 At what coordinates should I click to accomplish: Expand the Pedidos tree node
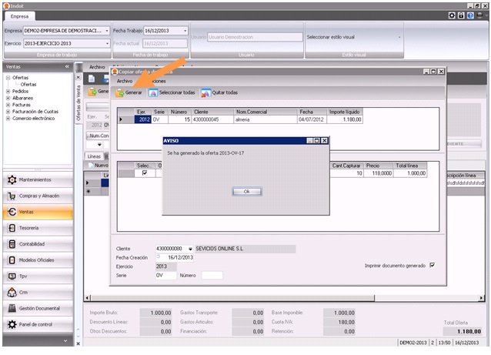point(8,91)
